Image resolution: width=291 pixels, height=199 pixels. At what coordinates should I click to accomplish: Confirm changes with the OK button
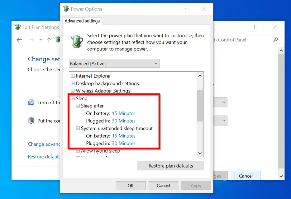(130, 186)
